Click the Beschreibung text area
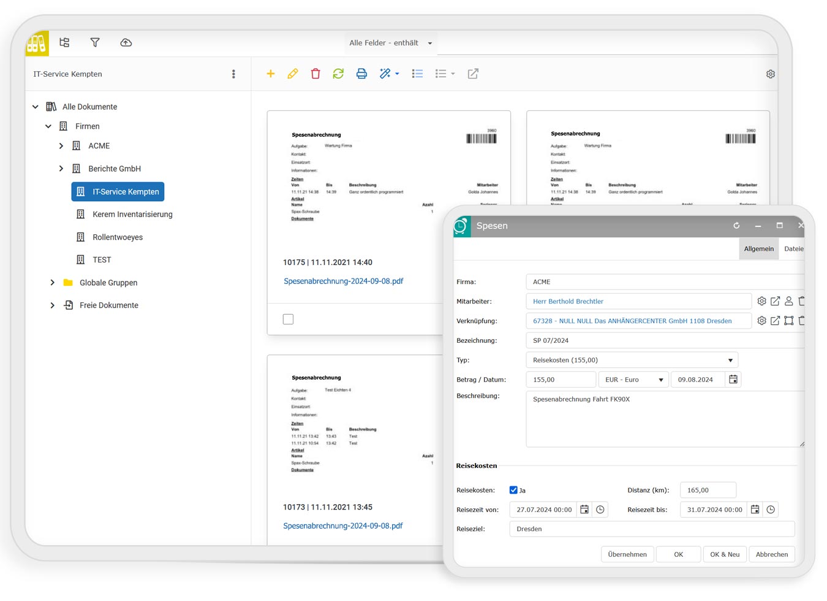This screenshot has height=601, width=827. tap(665, 419)
